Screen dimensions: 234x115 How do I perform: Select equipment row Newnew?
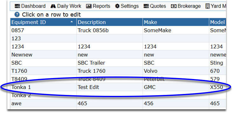click(x=118, y=55)
